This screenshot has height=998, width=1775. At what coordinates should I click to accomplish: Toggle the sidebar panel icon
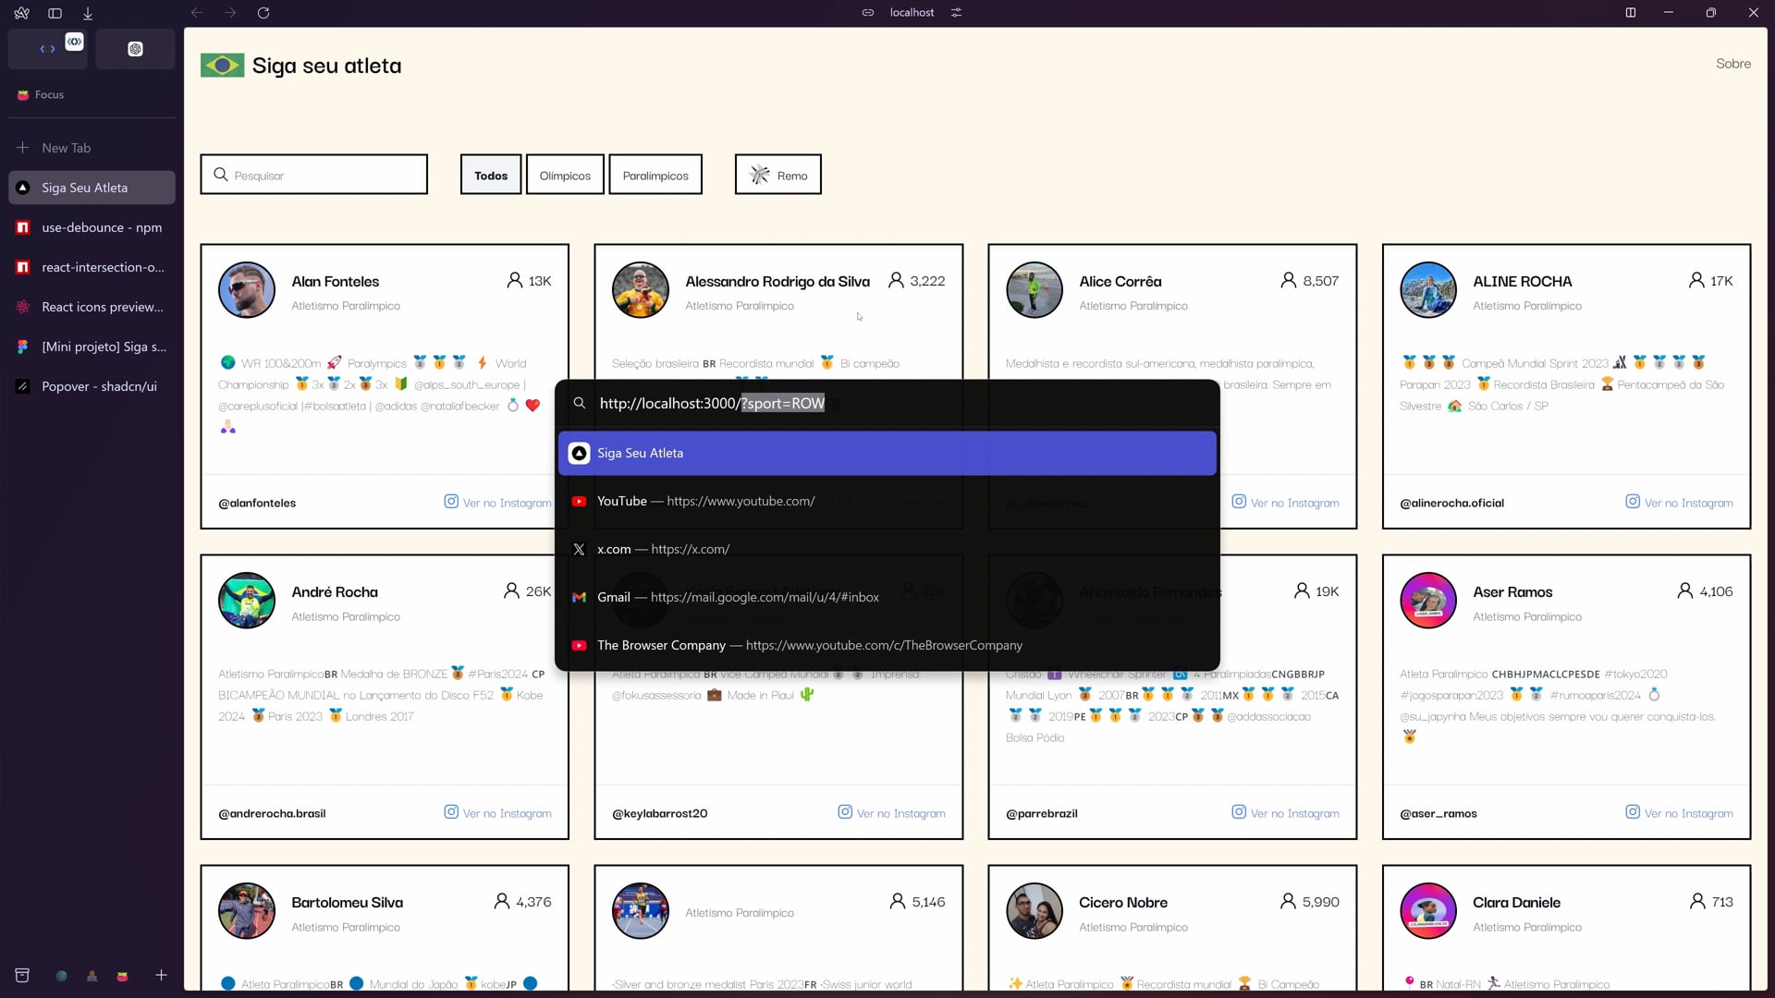tap(55, 13)
